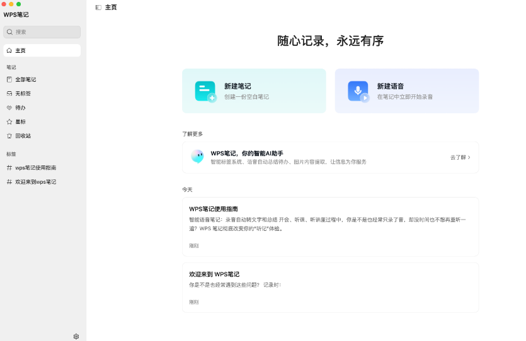
Task: Open the WPS笔记，你的智能AI助手 banner
Action: [x=331, y=157]
